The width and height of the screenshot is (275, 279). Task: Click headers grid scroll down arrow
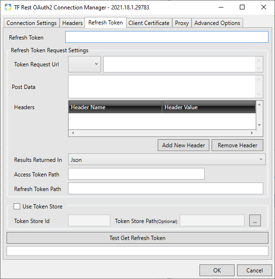coord(259,125)
